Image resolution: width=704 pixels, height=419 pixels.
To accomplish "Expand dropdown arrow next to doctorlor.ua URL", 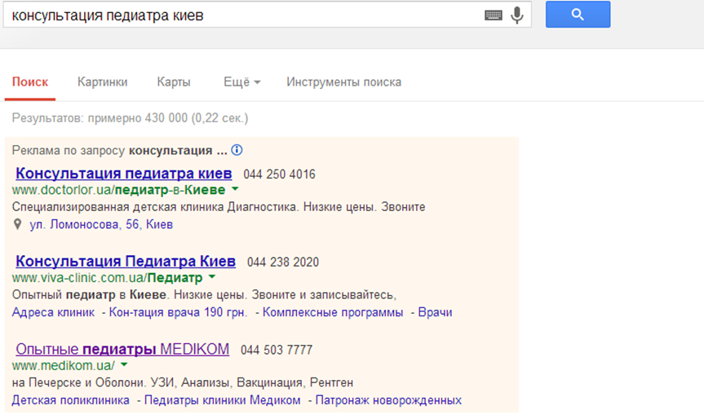I will (235, 189).
